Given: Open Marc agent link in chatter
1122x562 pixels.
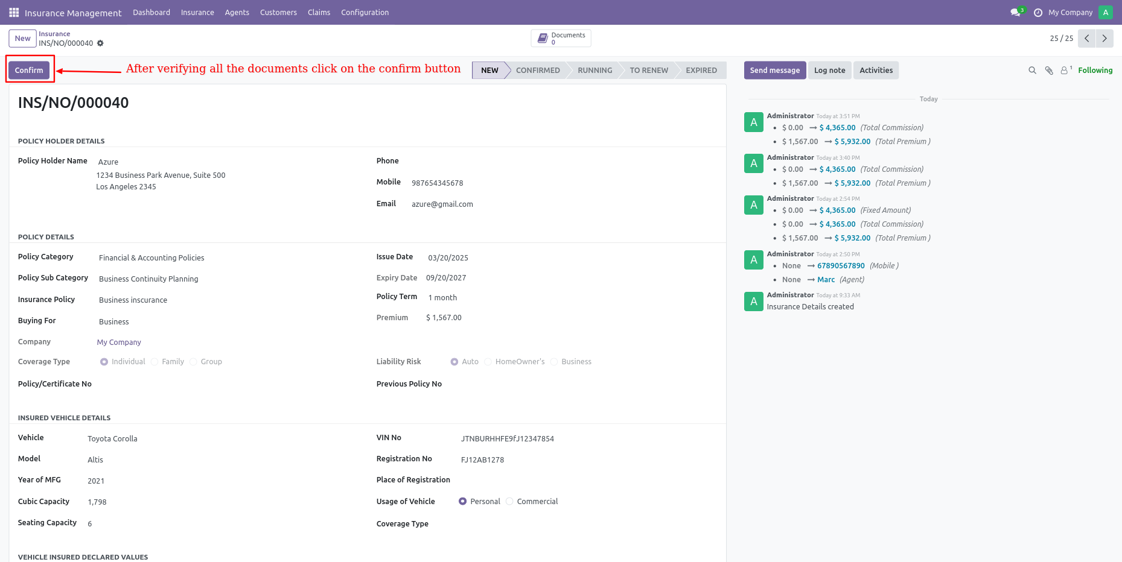Looking at the screenshot, I should [826, 280].
